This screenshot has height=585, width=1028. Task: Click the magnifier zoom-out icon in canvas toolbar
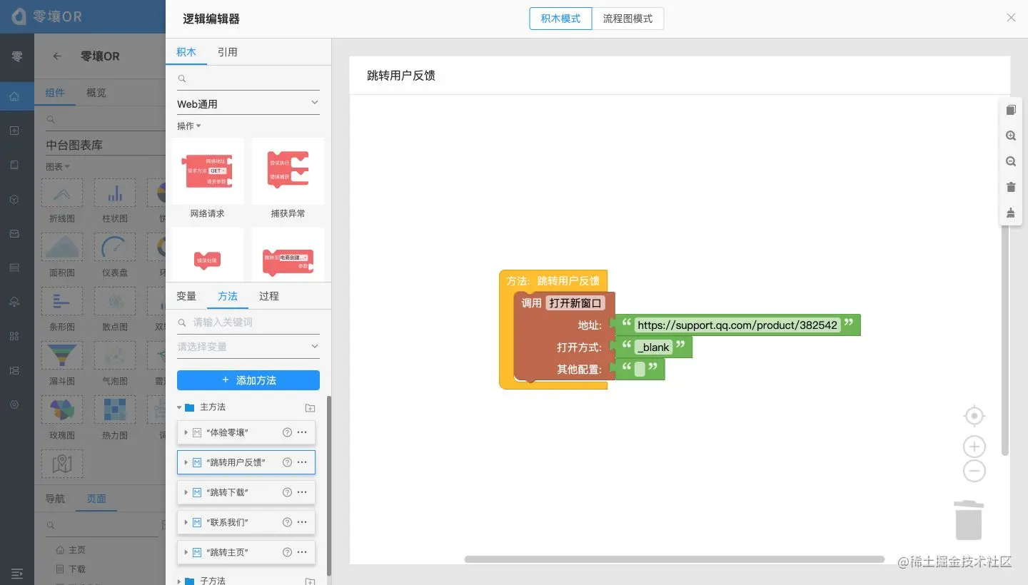(1011, 161)
